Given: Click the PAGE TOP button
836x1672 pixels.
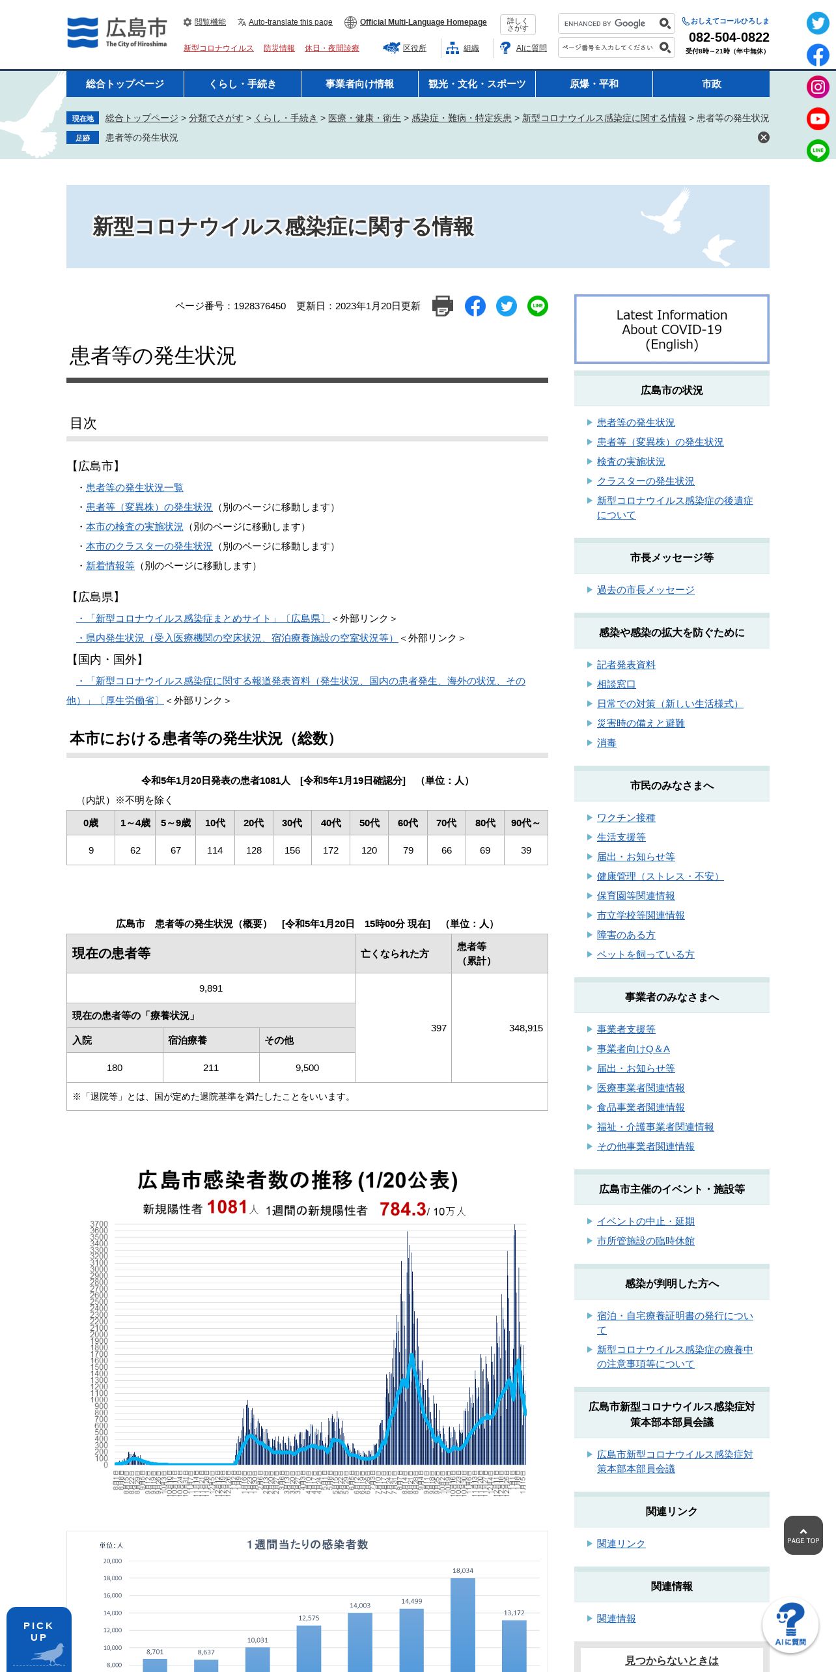Looking at the screenshot, I should click(x=803, y=1535).
